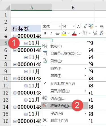Choose 删除"月"(V) menu entry
This screenshot has width=106, height=126.
65,121
